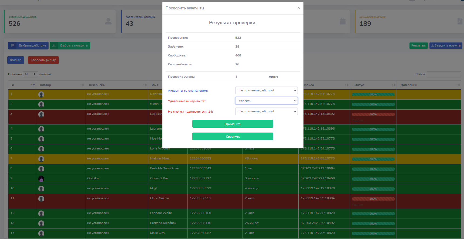Viewport: 464px width, 239px height.
Task: Open the Аккаунты со спамблоком action dropdown
Action: point(266,90)
